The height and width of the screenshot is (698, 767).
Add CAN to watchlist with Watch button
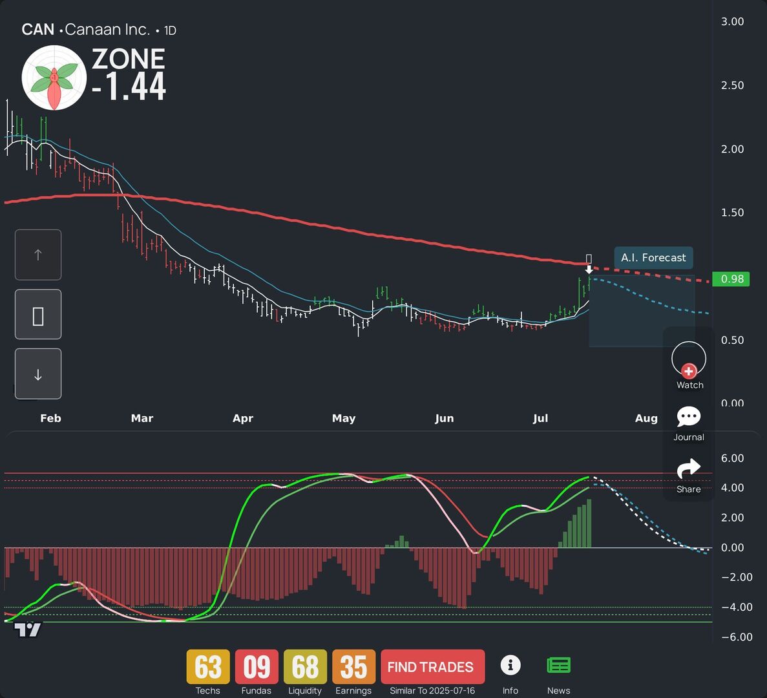point(689,365)
